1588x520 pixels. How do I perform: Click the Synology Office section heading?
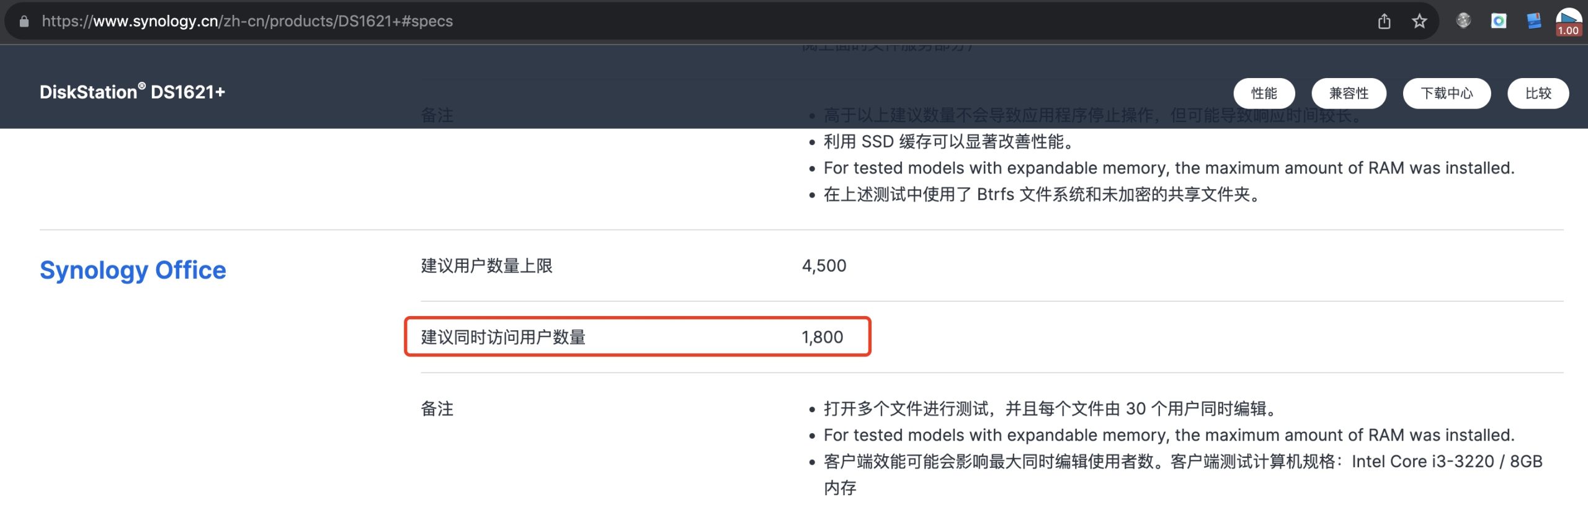click(133, 270)
